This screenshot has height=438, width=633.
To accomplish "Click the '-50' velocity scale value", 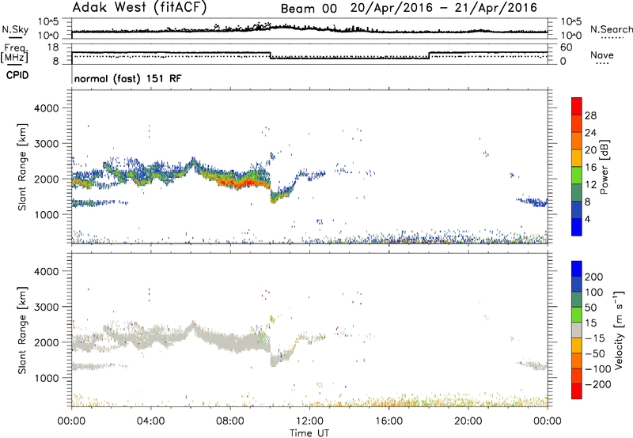I will tap(595, 353).
